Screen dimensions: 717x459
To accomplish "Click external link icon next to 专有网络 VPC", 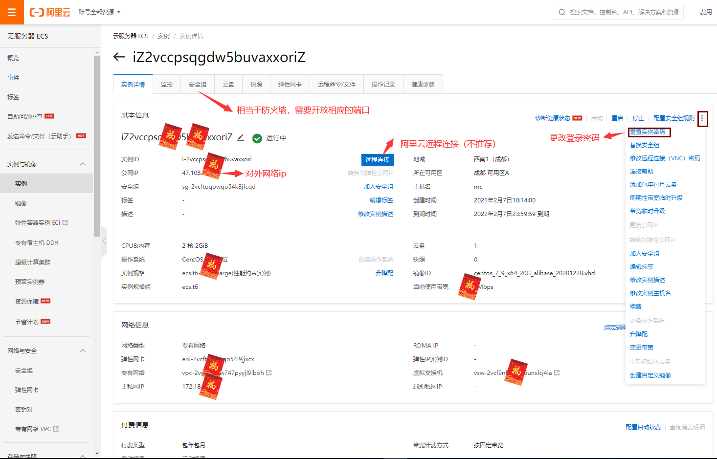I will tap(56, 429).
